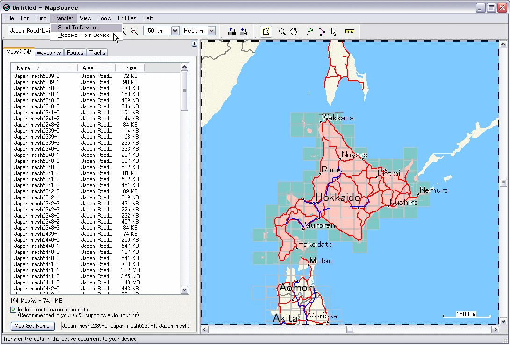The height and width of the screenshot is (345, 510).
Task: Click the Nemuro city label on map
Action: click(x=434, y=190)
